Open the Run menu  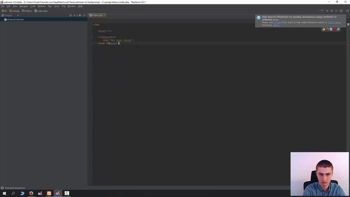click(50, 7)
